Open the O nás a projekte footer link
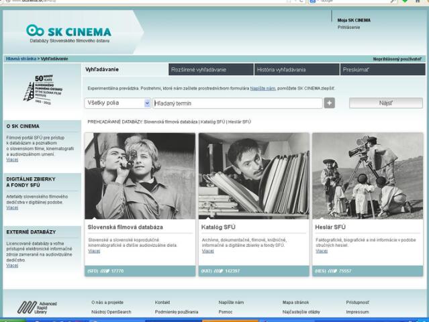The width and height of the screenshot is (429, 322). (107, 303)
